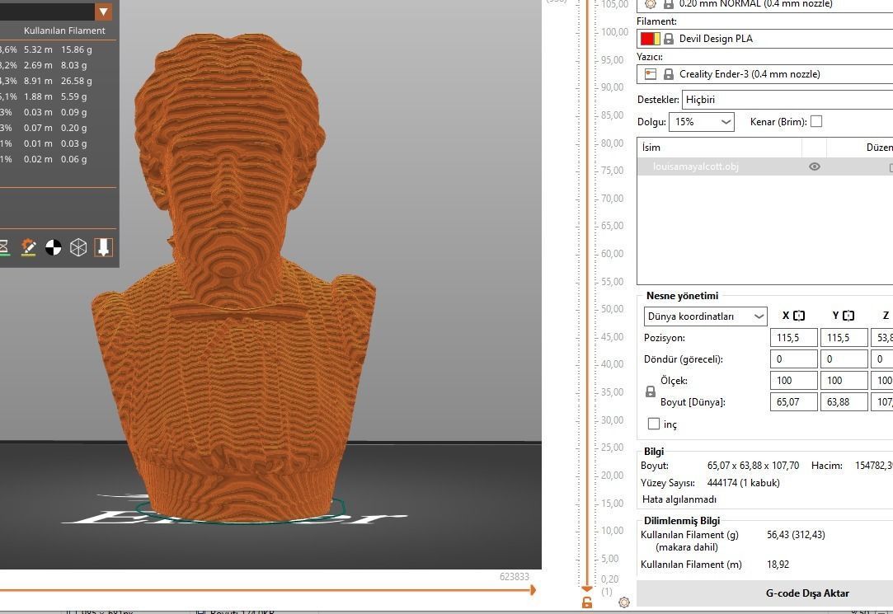Click the lock icon beside Devil Design PLA
Image resolution: width=893 pixels, height=614 pixels.
click(x=669, y=39)
